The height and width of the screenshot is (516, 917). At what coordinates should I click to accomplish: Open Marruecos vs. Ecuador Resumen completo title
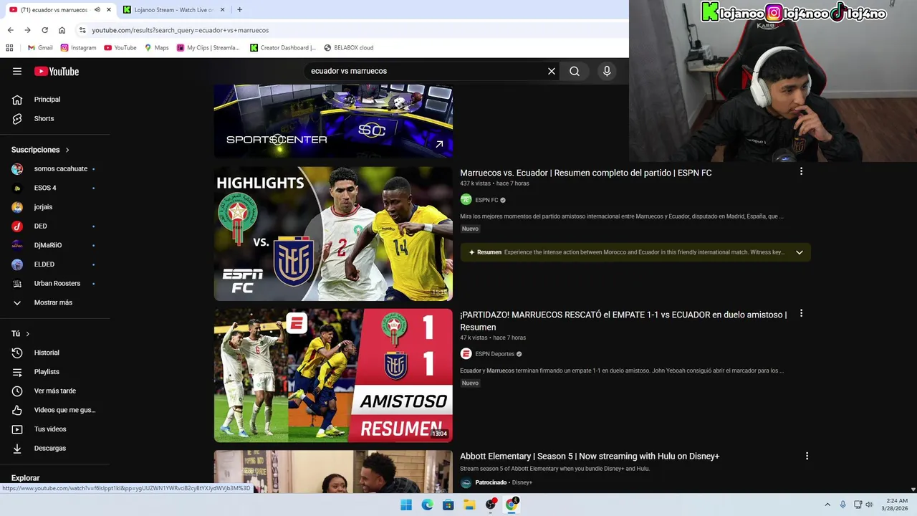click(585, 173)
